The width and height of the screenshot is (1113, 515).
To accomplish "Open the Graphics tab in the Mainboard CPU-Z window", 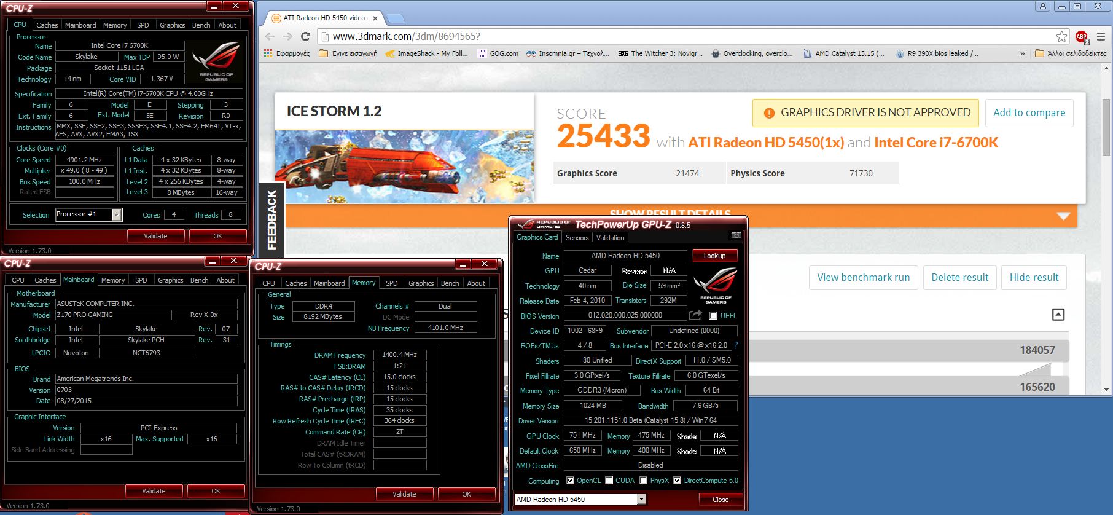I will point(170,280).
